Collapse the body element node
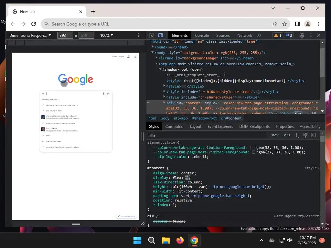The height and width of the screenshot is (248, 331). pyautogui.click(x=153, y=52)
